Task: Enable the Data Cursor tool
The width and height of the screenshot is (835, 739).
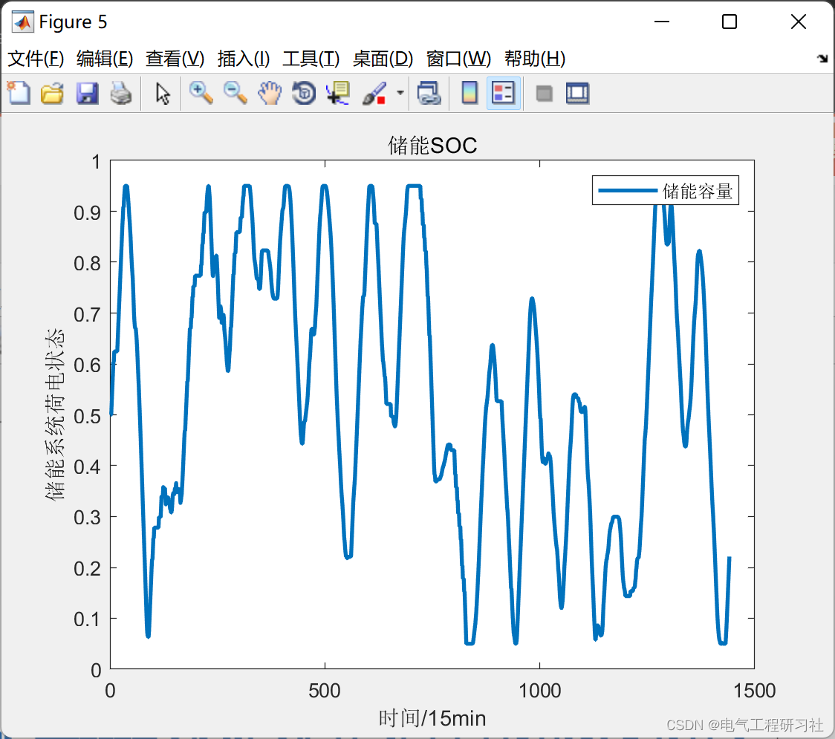Action: 338,93
